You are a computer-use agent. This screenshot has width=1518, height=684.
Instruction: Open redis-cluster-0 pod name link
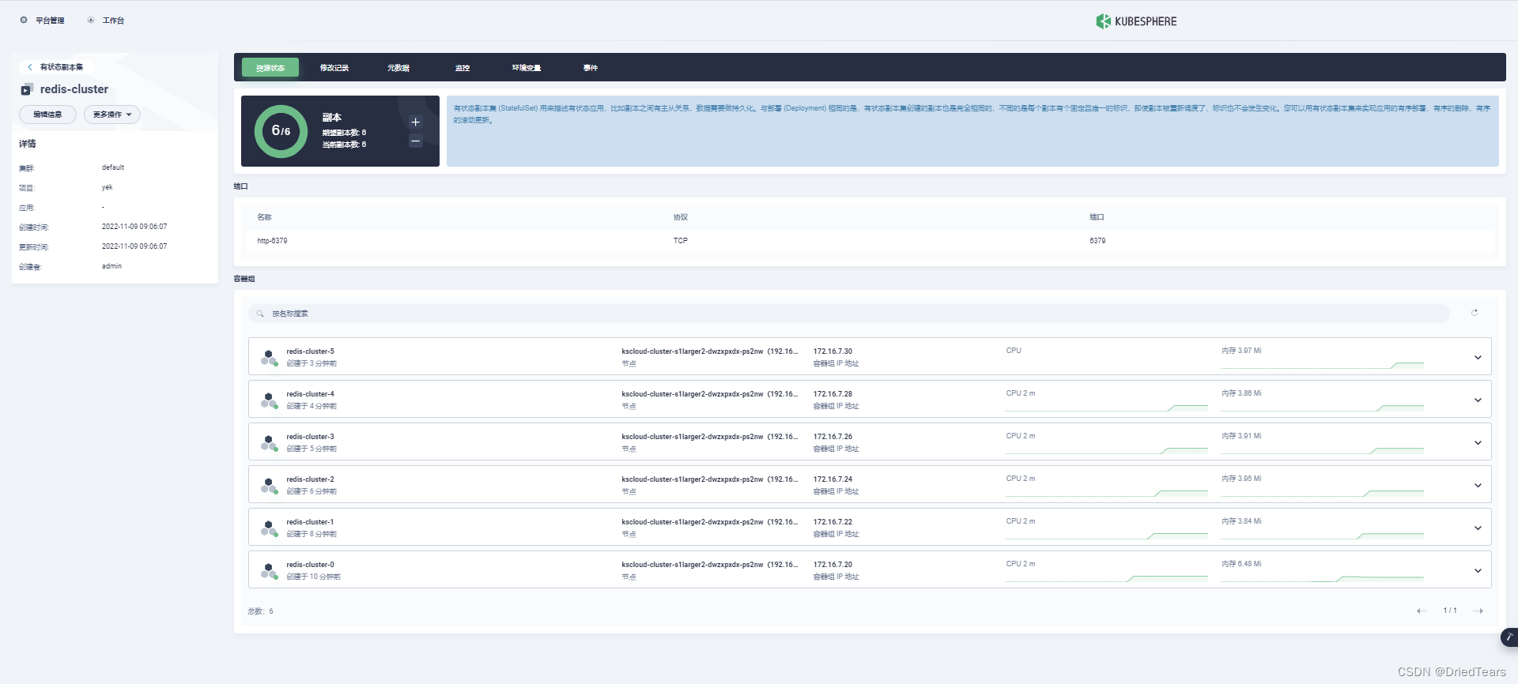click(310, 565)
